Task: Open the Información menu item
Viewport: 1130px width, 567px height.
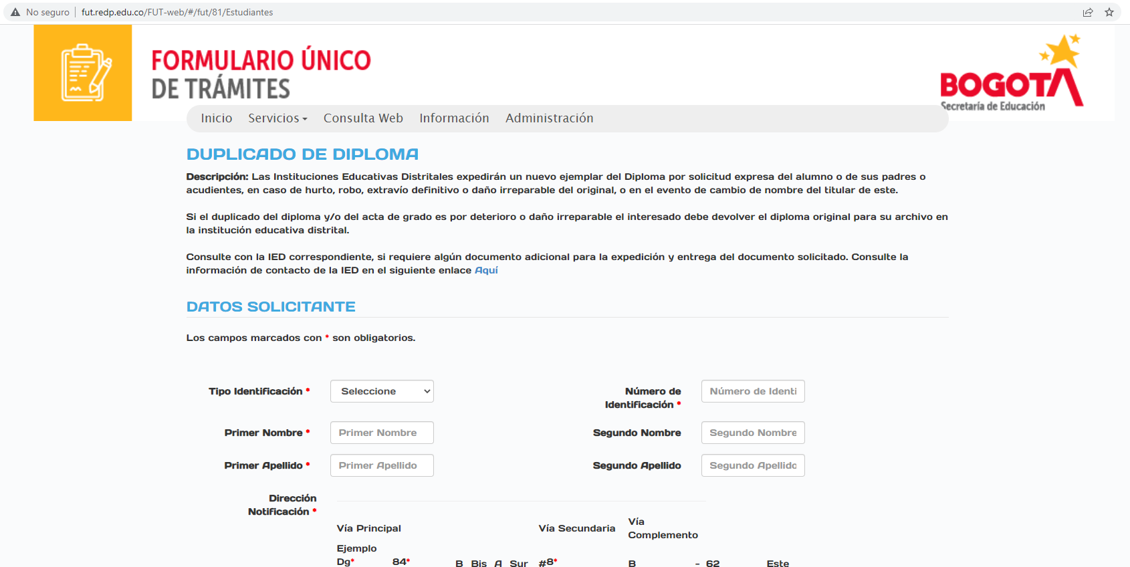Action: coord(454,118)
